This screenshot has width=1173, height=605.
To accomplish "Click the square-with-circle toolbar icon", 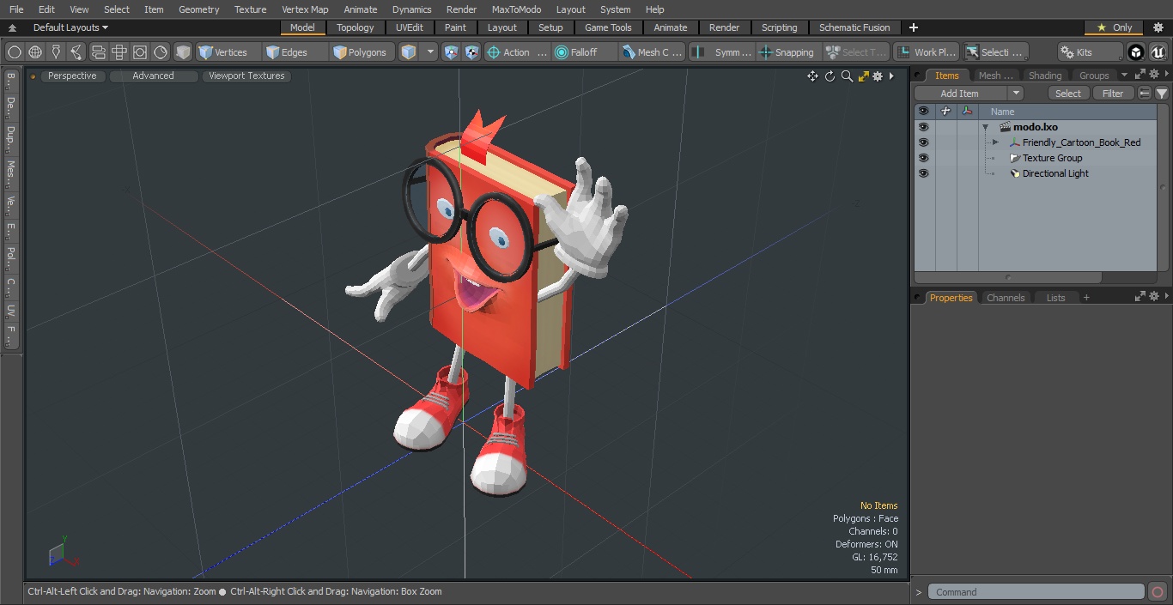I will pyautogui.click(x=140, y=52).
